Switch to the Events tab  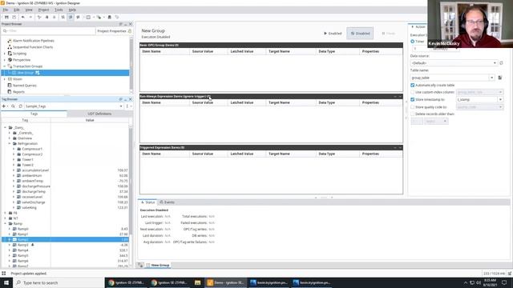(167, 202)
